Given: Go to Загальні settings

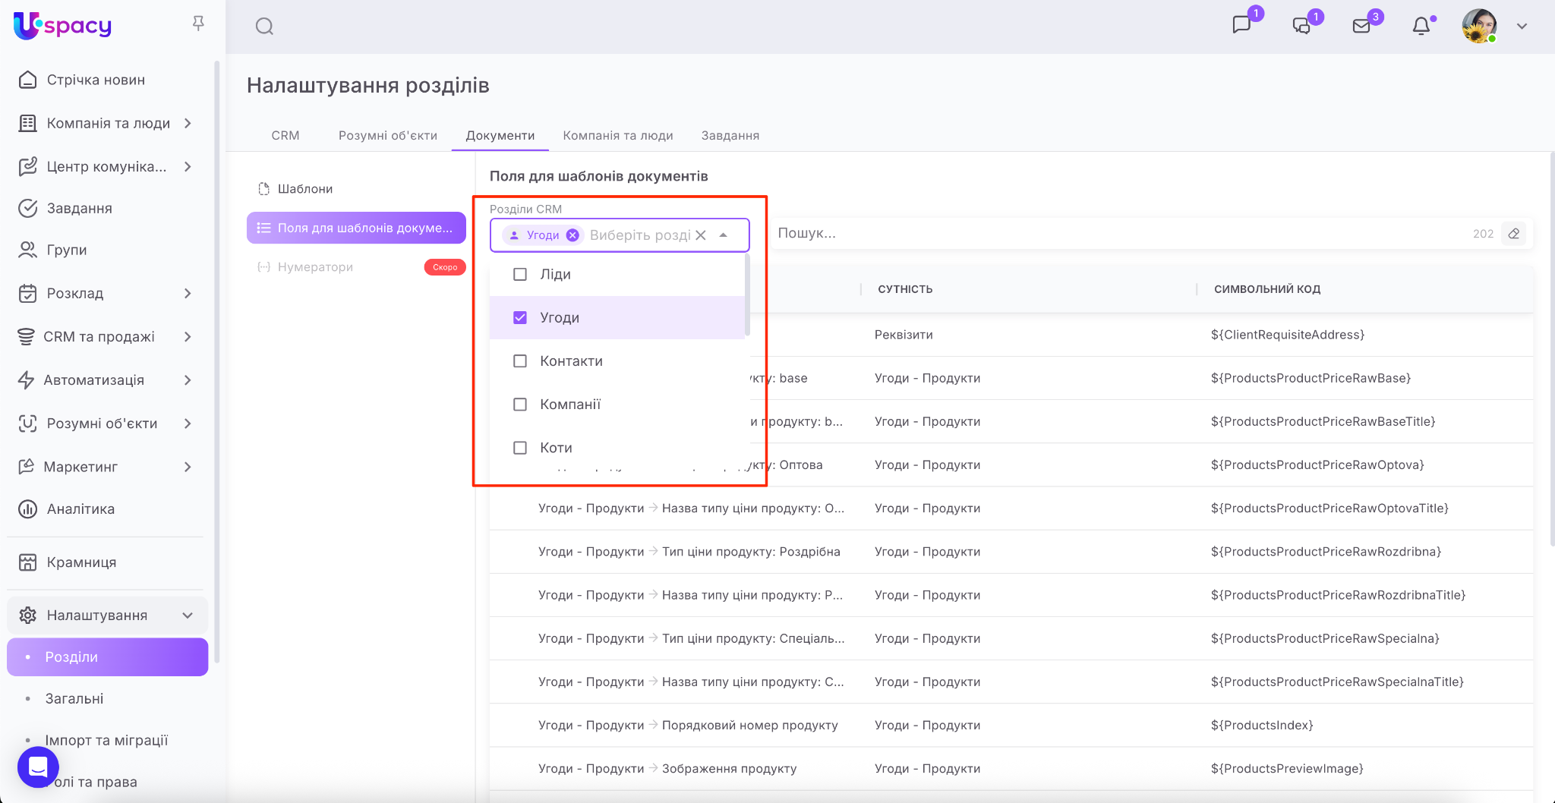Looking at the screenshot, I should pyautogui.click(x=74, y=699).
